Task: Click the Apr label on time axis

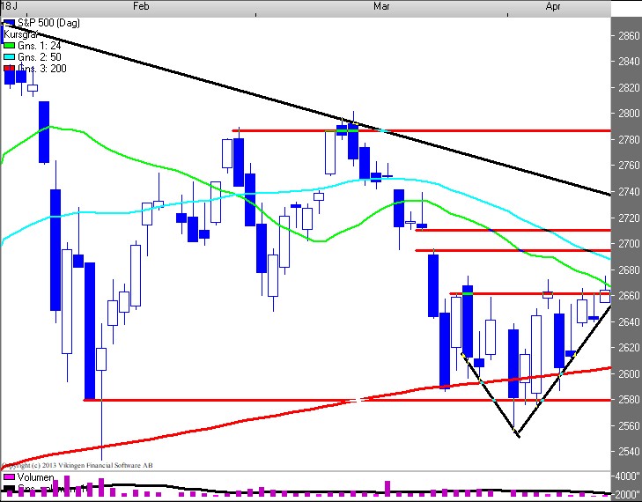Action: coord(553,6)
